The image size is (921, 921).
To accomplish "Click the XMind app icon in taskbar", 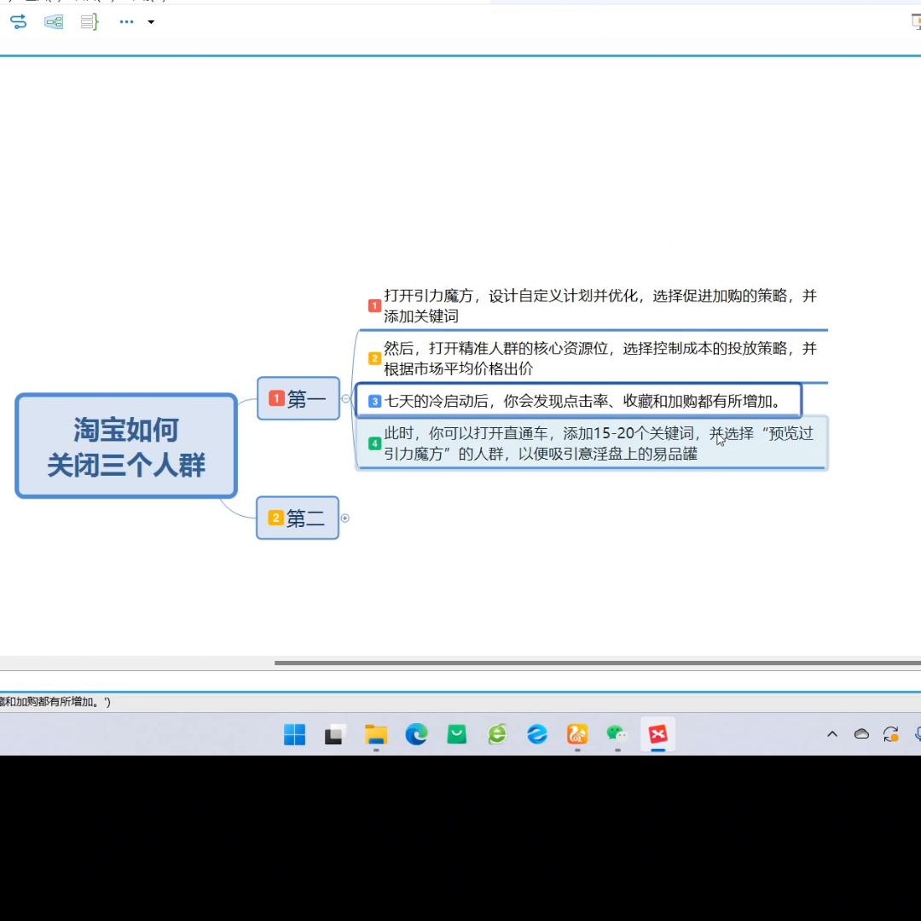I will [657, 734].
